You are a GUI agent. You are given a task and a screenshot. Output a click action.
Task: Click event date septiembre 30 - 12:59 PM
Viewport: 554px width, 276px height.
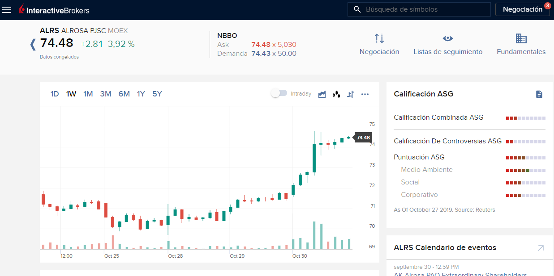pos(426,267)
